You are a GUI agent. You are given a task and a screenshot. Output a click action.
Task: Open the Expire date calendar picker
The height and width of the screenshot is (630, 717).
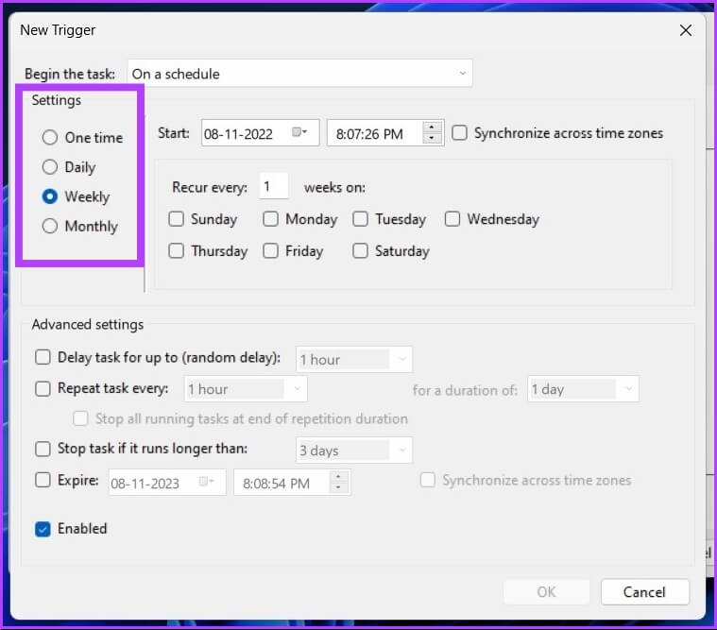tap(207, 482)
